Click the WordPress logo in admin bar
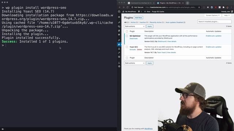The width and height of the screenshot is (234, 131). (x=119, y=12)
